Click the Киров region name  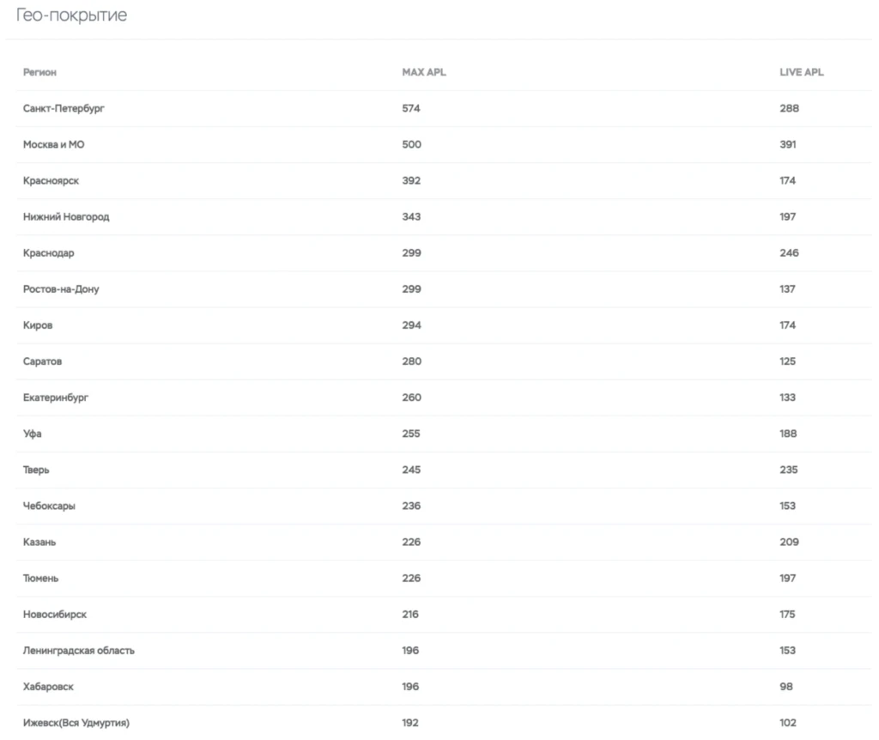[38, 325]
